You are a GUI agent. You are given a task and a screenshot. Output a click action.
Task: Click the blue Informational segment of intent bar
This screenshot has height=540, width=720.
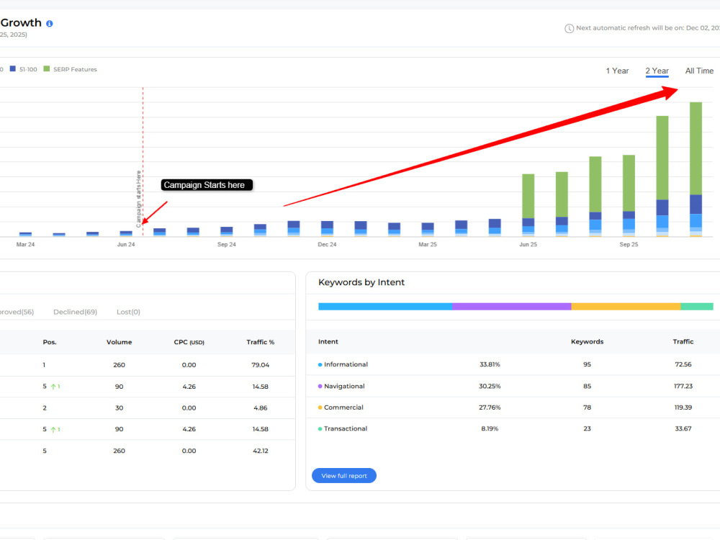pyautogui.click(x=385, y=306)
